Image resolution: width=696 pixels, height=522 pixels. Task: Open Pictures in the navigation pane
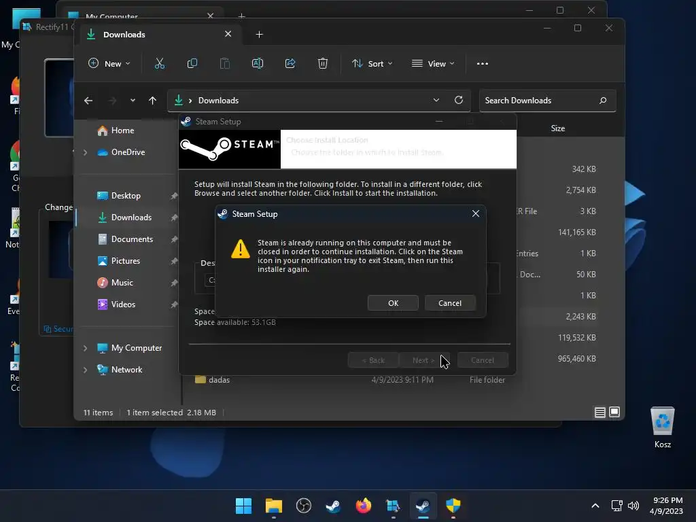[126, 261]
